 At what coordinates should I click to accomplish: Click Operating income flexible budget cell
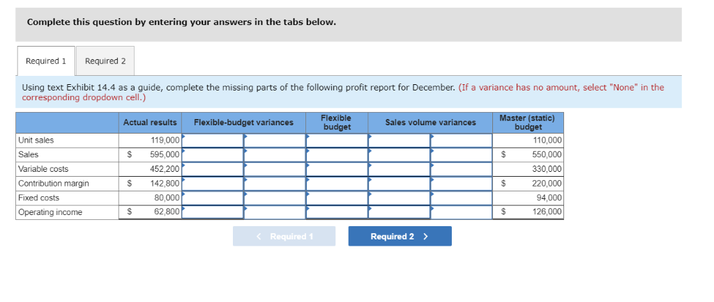(x=337, y=212)
